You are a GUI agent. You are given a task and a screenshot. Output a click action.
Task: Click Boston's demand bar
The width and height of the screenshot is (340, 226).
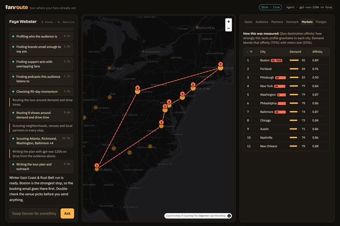click(294, 60)
